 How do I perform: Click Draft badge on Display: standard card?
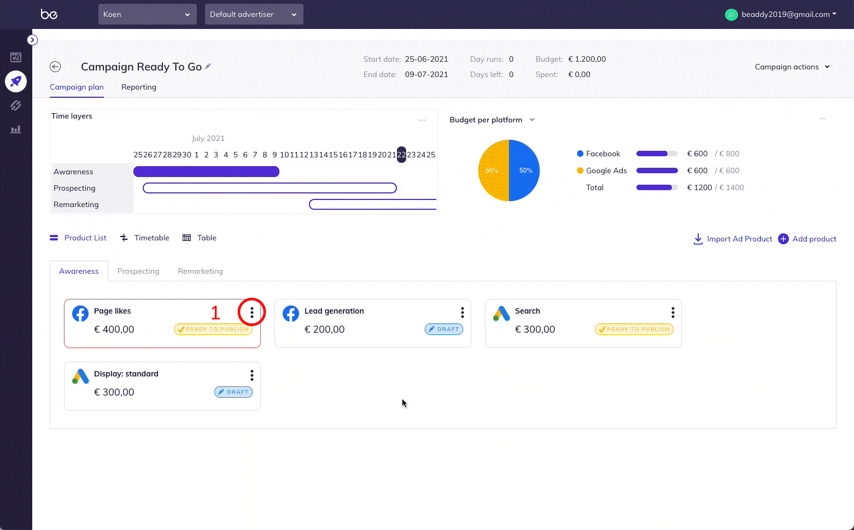point(233,392)
